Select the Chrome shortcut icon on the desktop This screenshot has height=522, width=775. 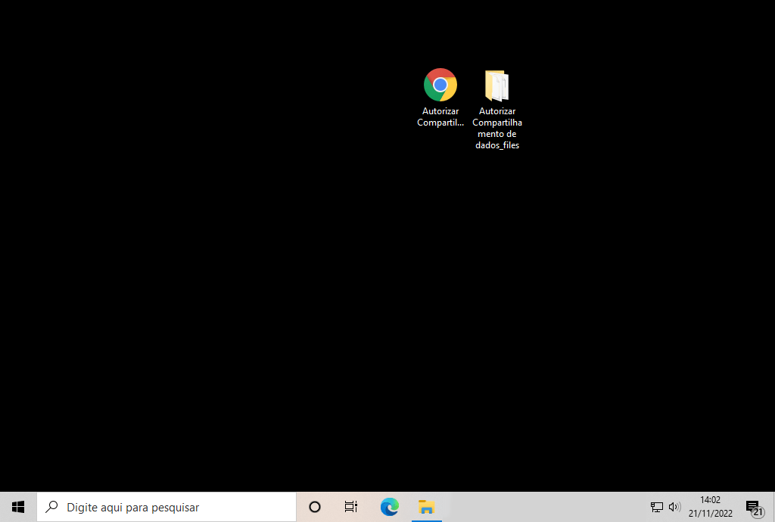point(440,85)
